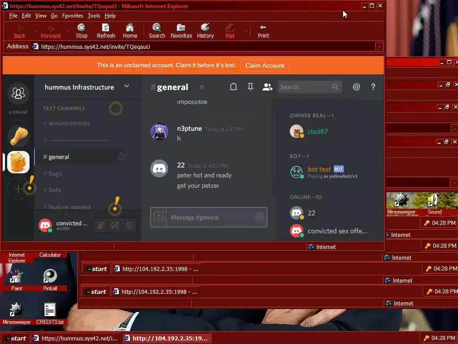This screenshot has width=458, height=344.
Task: Click the add server plus icon
Action: click(18, 189)
